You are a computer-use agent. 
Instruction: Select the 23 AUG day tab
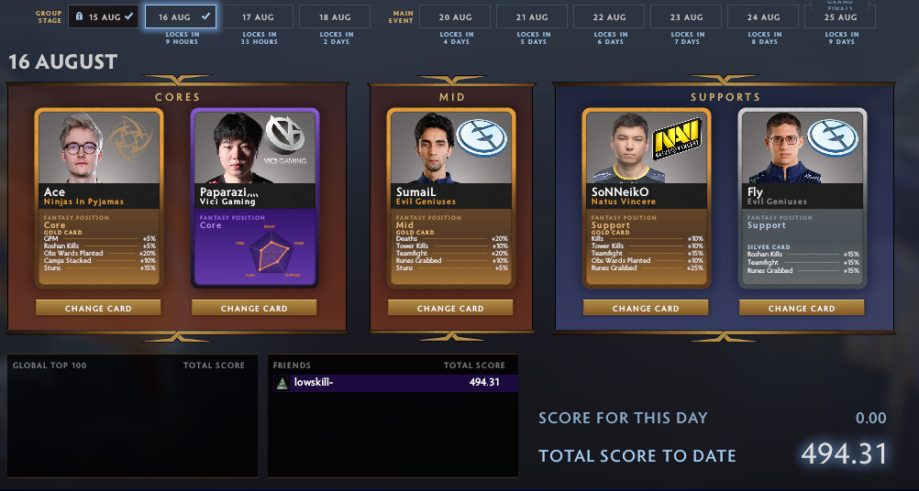point(686,17)
